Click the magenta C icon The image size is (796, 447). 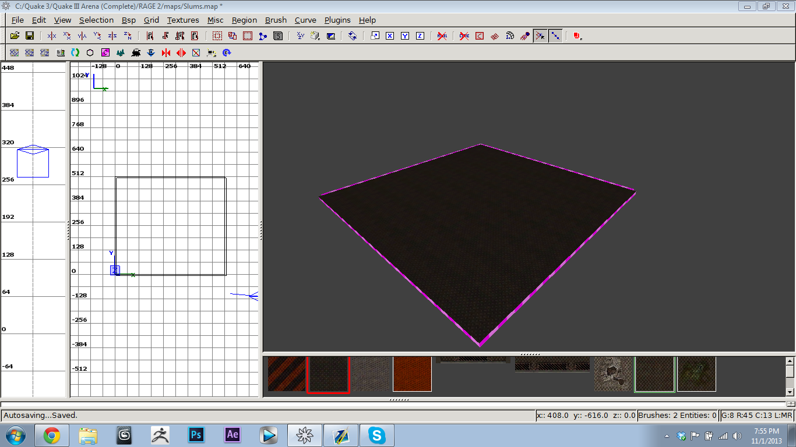pyautogui.click(x=105, y=52)
